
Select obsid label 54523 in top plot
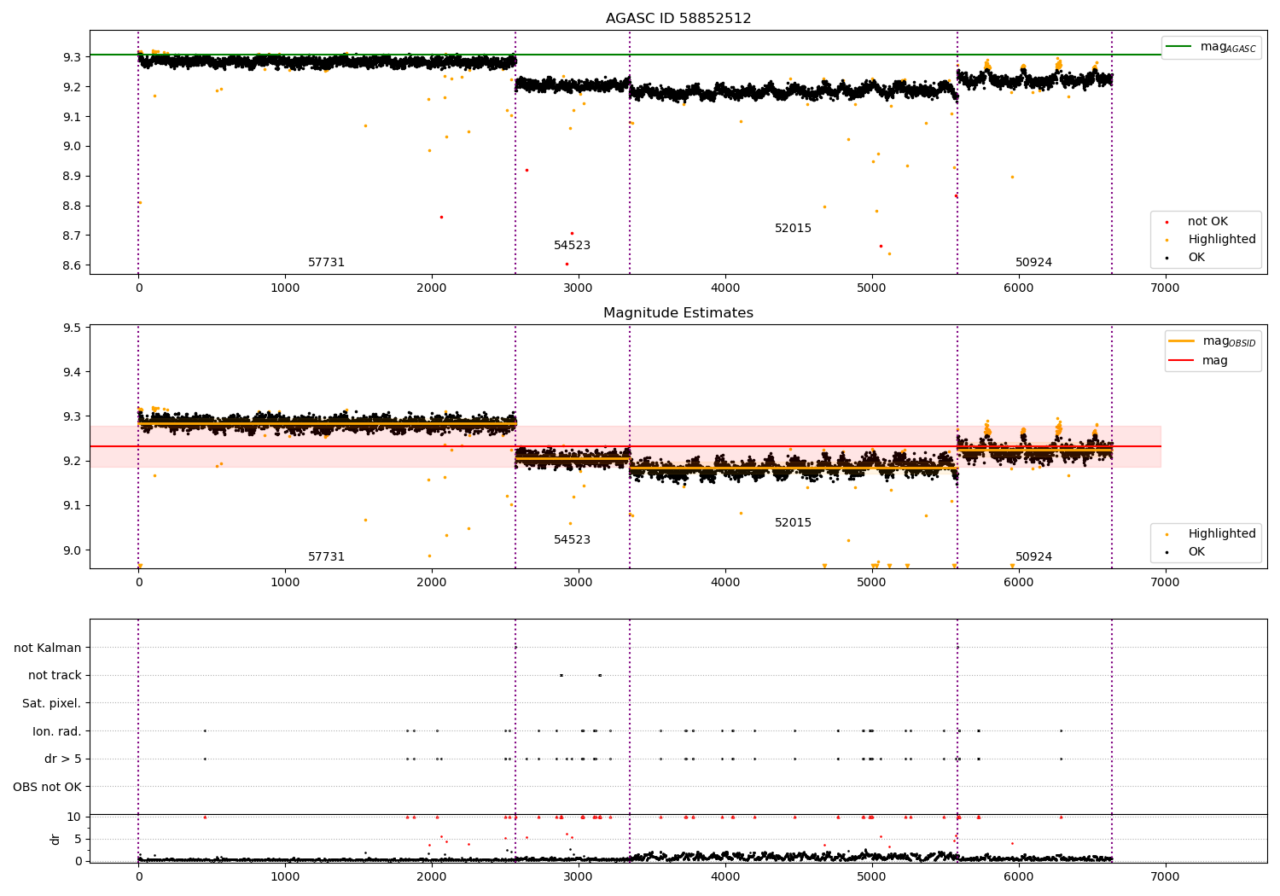572,246
